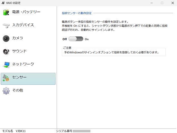Toggle the fingerprint sensor switch
This screenshot has width=177, height=133.
coord(76,39)
